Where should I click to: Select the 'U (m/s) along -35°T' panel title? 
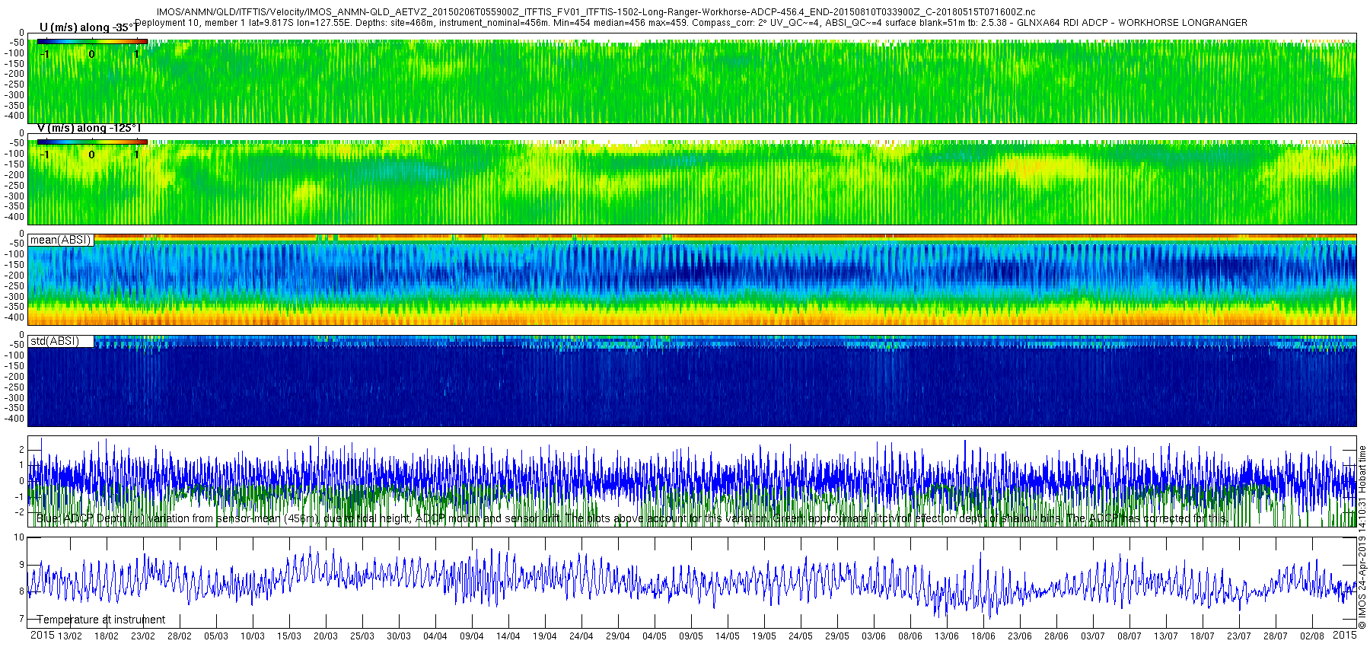[x=88, y=27]
